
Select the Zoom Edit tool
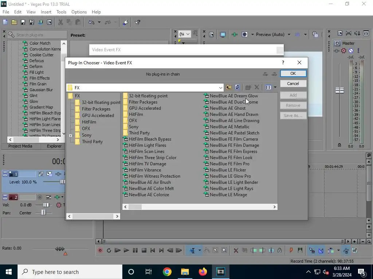pos(224,250)
